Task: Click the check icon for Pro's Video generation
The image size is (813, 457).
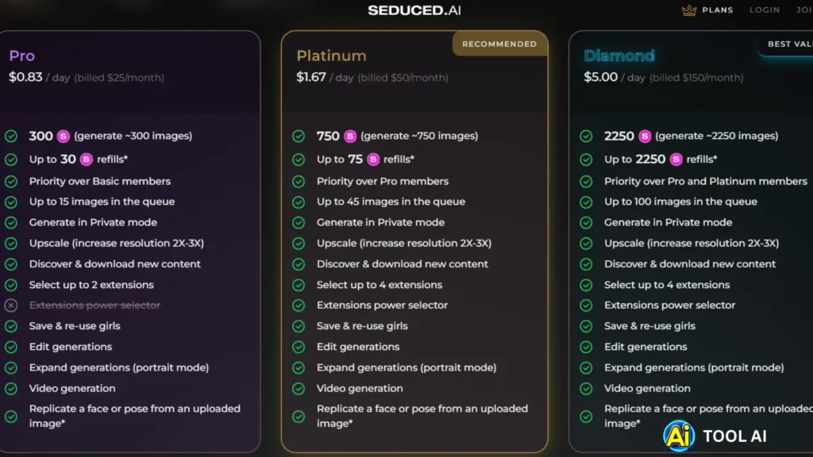Action: point(11,389)
